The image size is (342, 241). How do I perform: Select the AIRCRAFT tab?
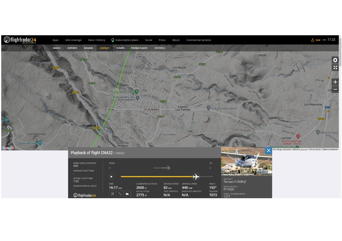[105, 48]
